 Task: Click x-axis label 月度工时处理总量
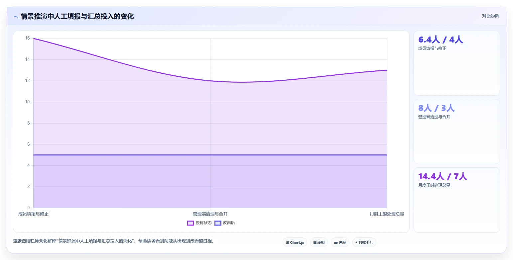[387, 214]
